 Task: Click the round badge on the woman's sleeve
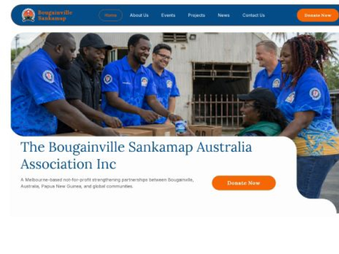(315, 94)
